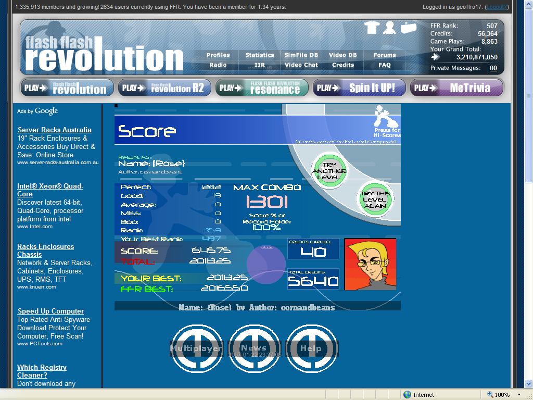This screenshot has height=400, width=533.
Task: Open the user profile silhouette icon
Action: [x=389, y=28]
